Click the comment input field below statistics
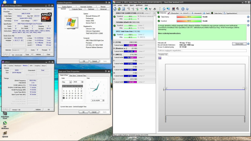 point(202,50)
